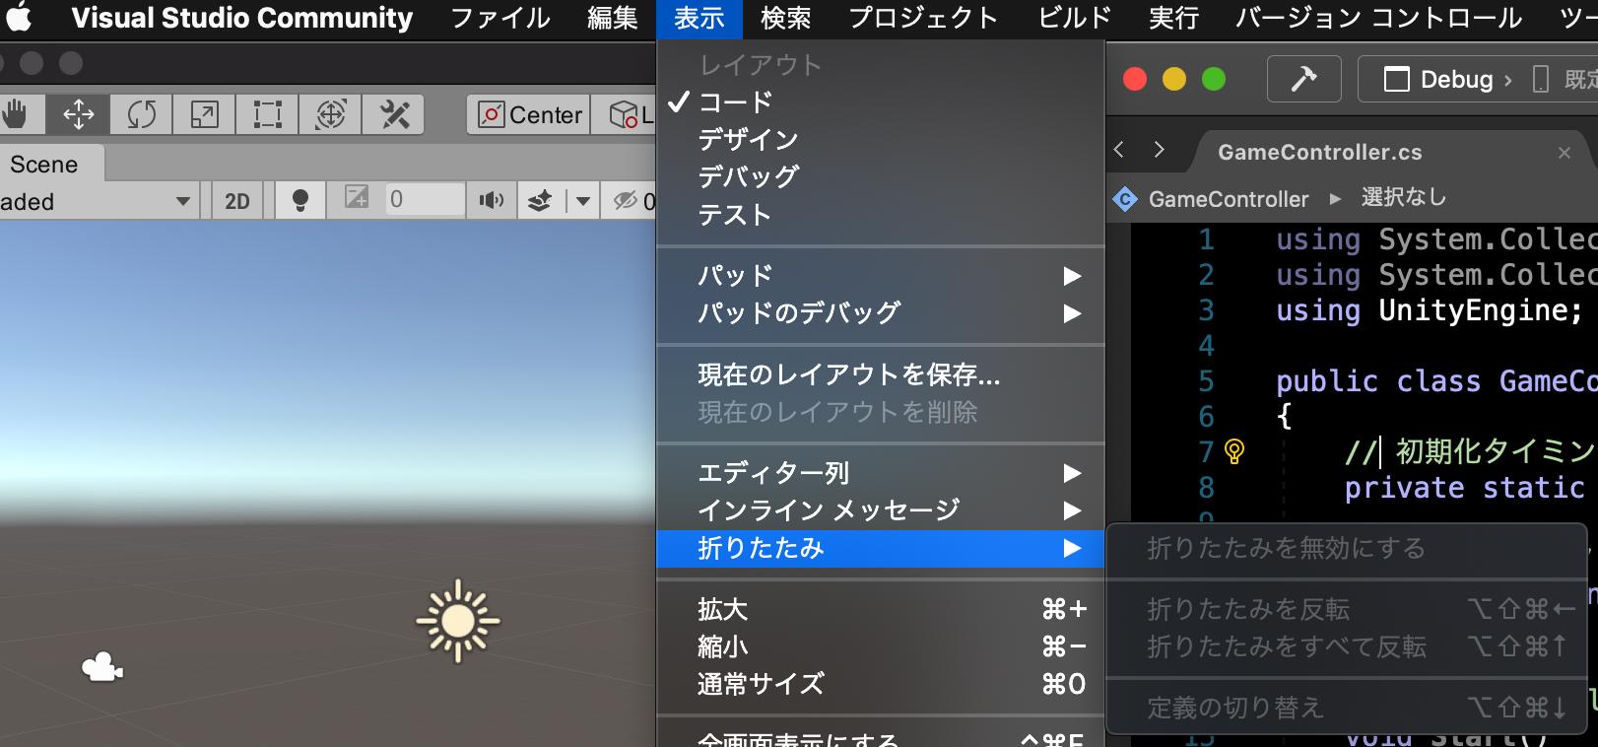Image resolution: width=1598 pixels, height=747 pixels.
Task: Close the 表示 menu in menu bar
Action: (699, 18)
